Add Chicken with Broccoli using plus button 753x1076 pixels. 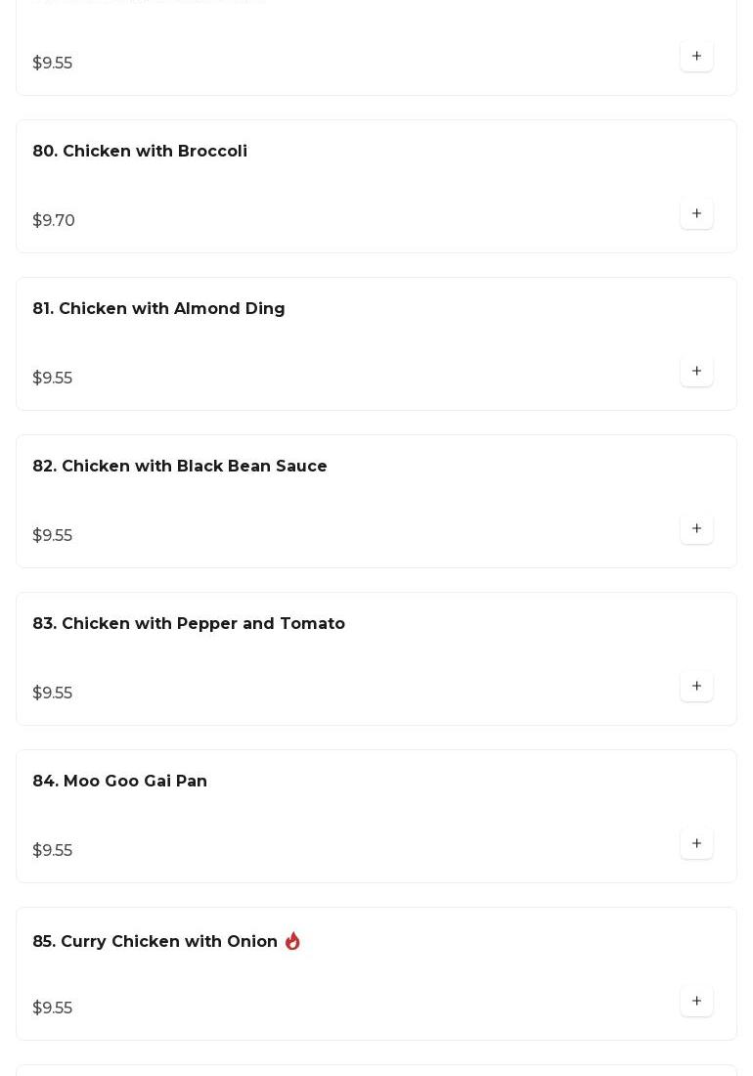pyautogui.click(x=696, y=214)
